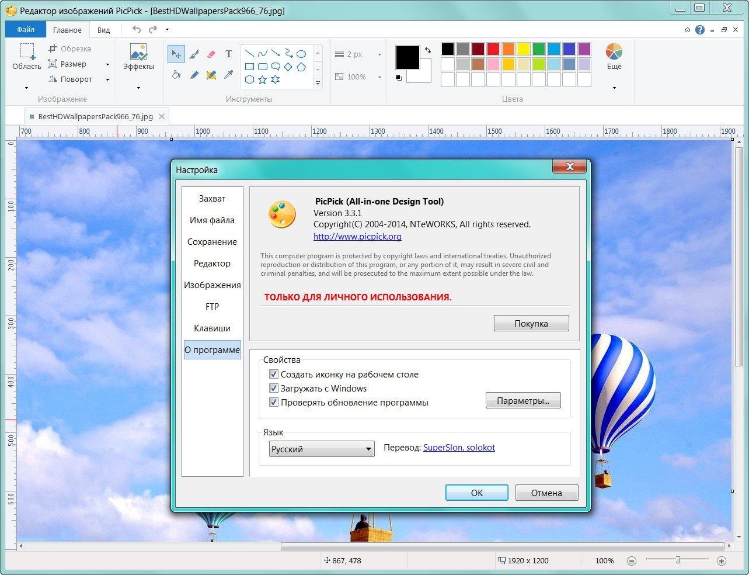
Task: Open the 100% opacity dropdown
Action: click(x=379, y=77)
